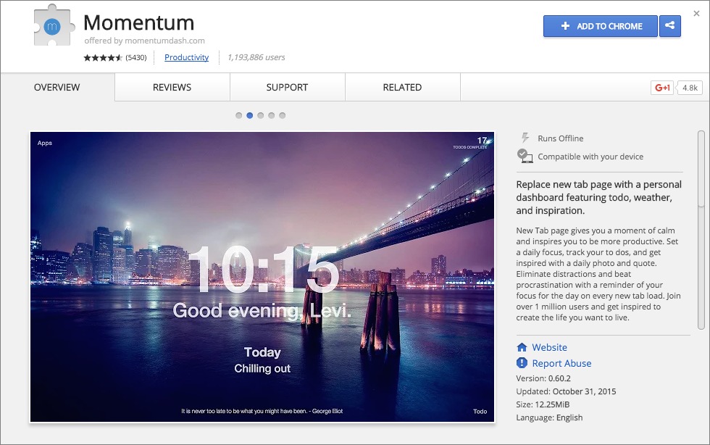Switch to the Reviews tab
Viewport: 710px width, 445px height.
pyautogui.click(x=172, y=87)
